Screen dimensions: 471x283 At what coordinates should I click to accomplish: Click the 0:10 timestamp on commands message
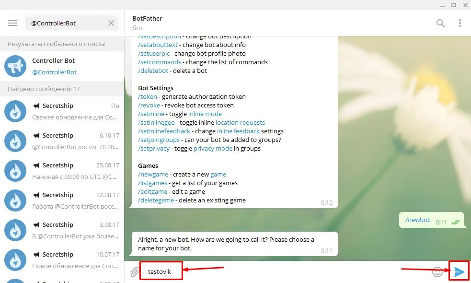(326, 203)
